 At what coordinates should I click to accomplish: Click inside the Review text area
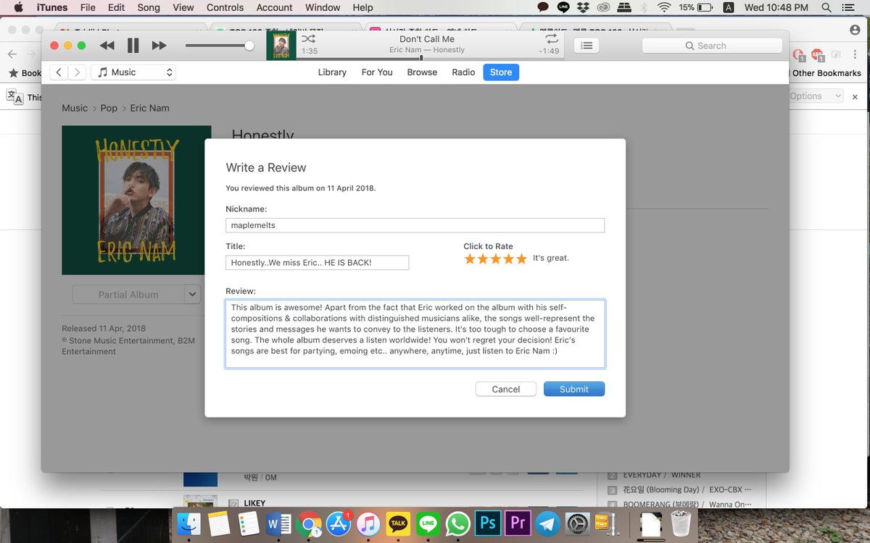(x=415, y=334)
